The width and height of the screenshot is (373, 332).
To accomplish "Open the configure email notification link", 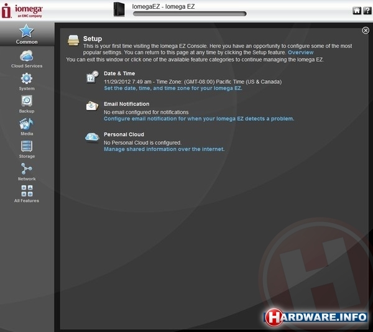I will click(x=199, y=119).
